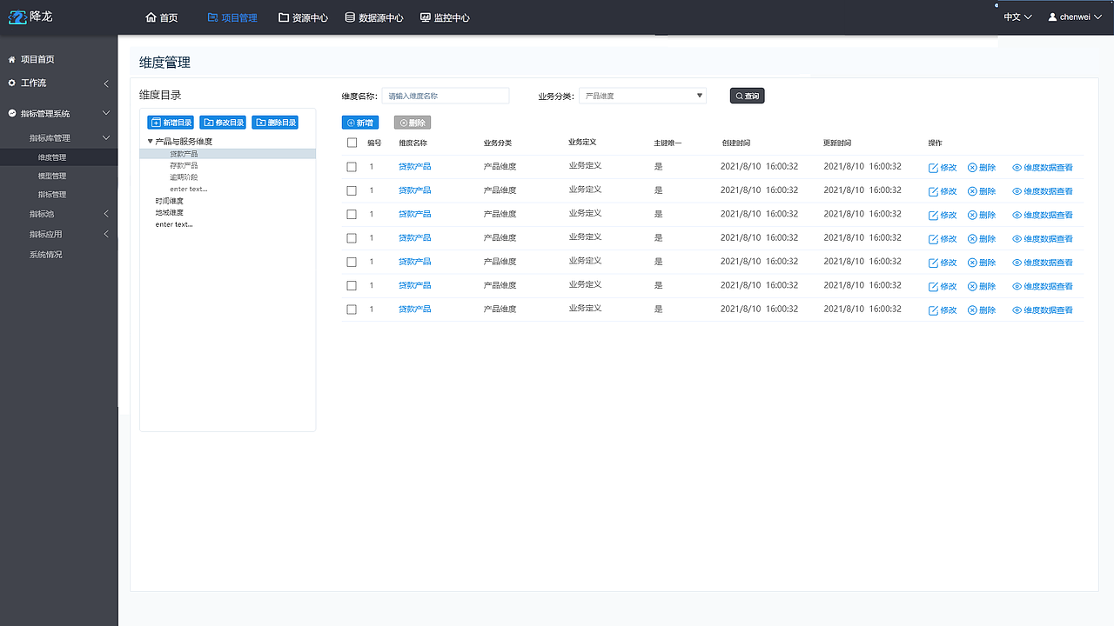The width and height of the screenshot is (1114, 626).
Task: Click the 删除 delete icon in the third table row
Action: pos(972,215)
